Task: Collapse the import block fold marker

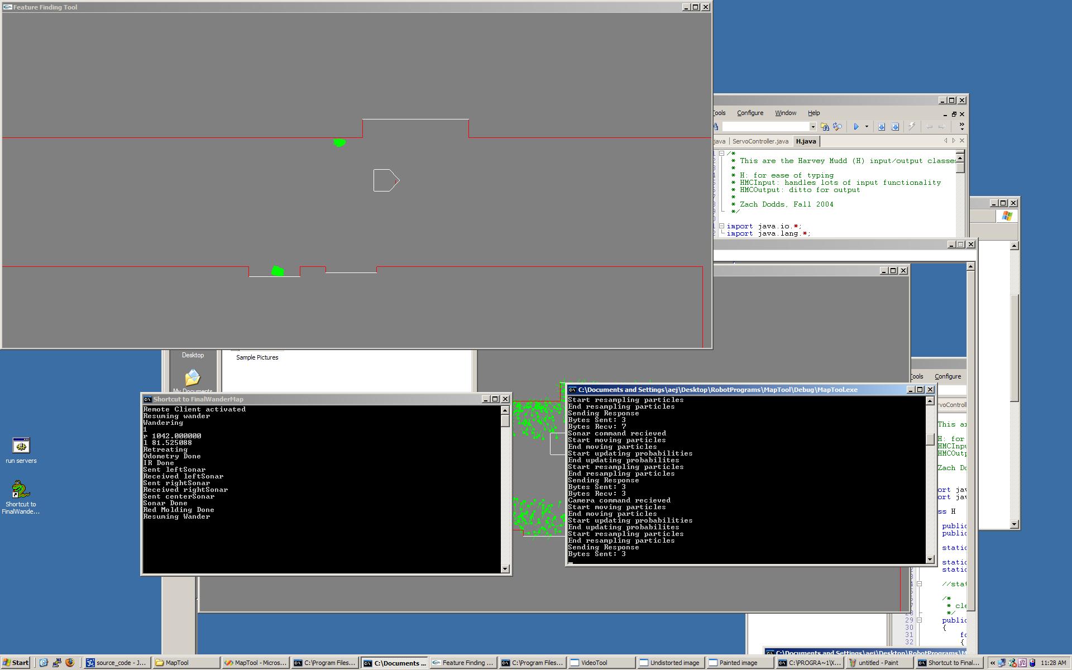Action: coord(721,226)
